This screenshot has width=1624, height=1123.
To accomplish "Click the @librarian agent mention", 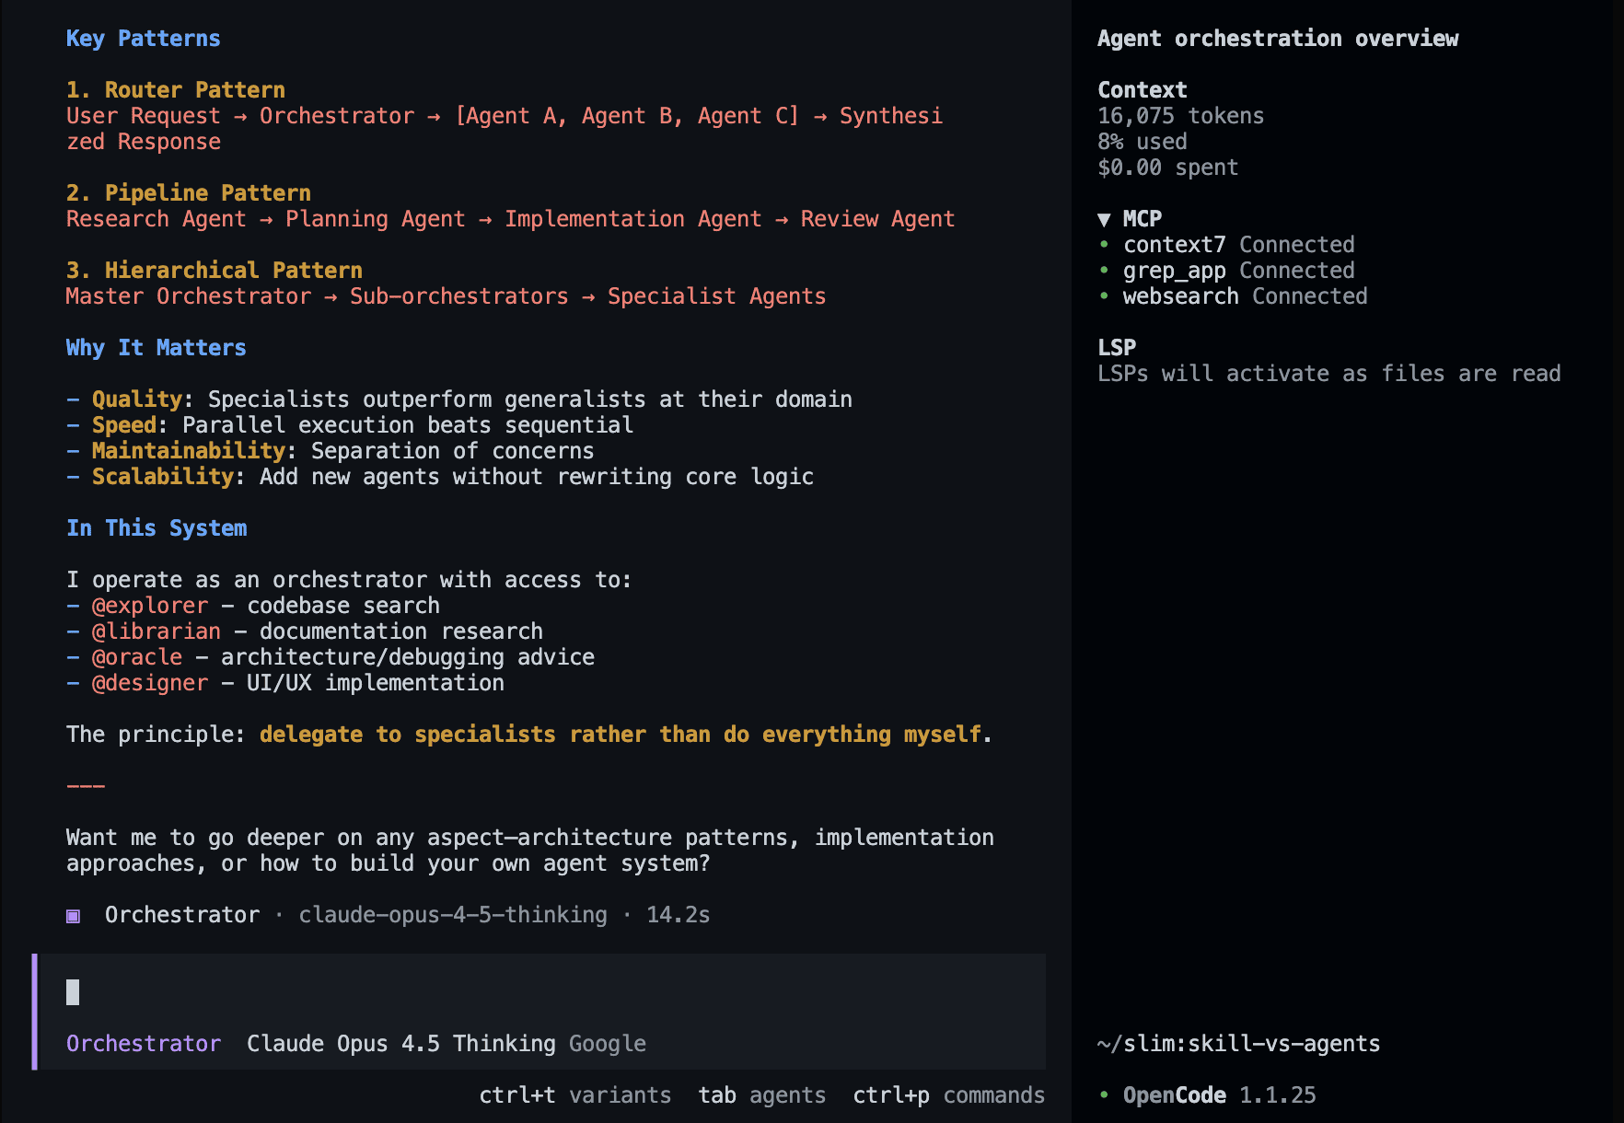I will click(157, 631).
